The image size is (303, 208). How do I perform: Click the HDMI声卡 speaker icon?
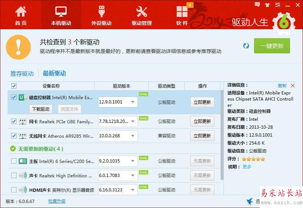(x=23, y=190)
